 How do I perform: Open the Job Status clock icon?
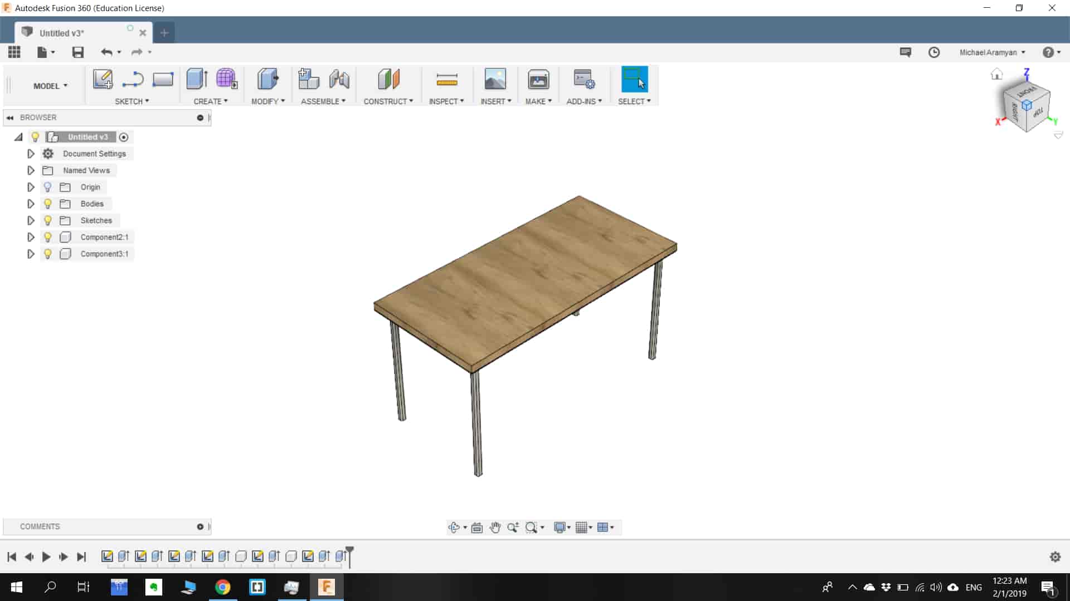(x=934, y=52)
